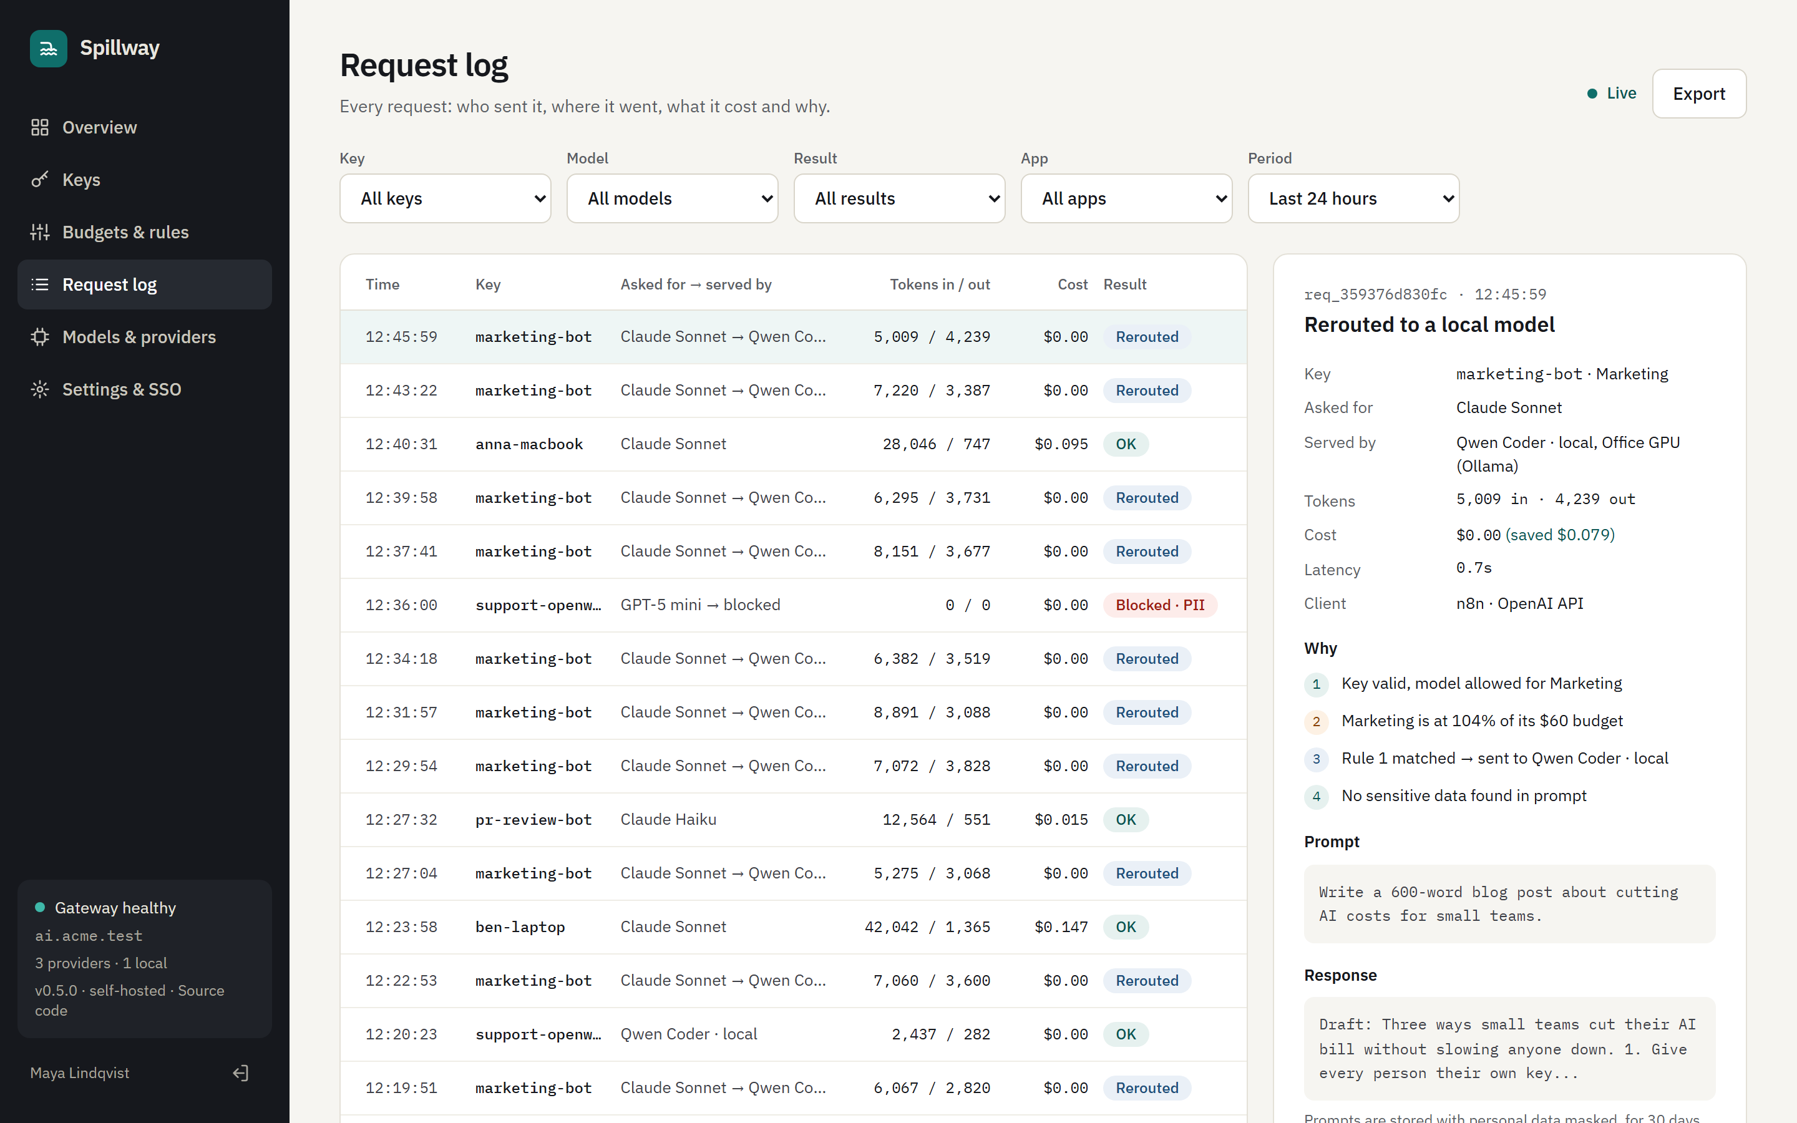Click request ID req_359376d830fc
The image size is (1797, 1123).
1375,294
